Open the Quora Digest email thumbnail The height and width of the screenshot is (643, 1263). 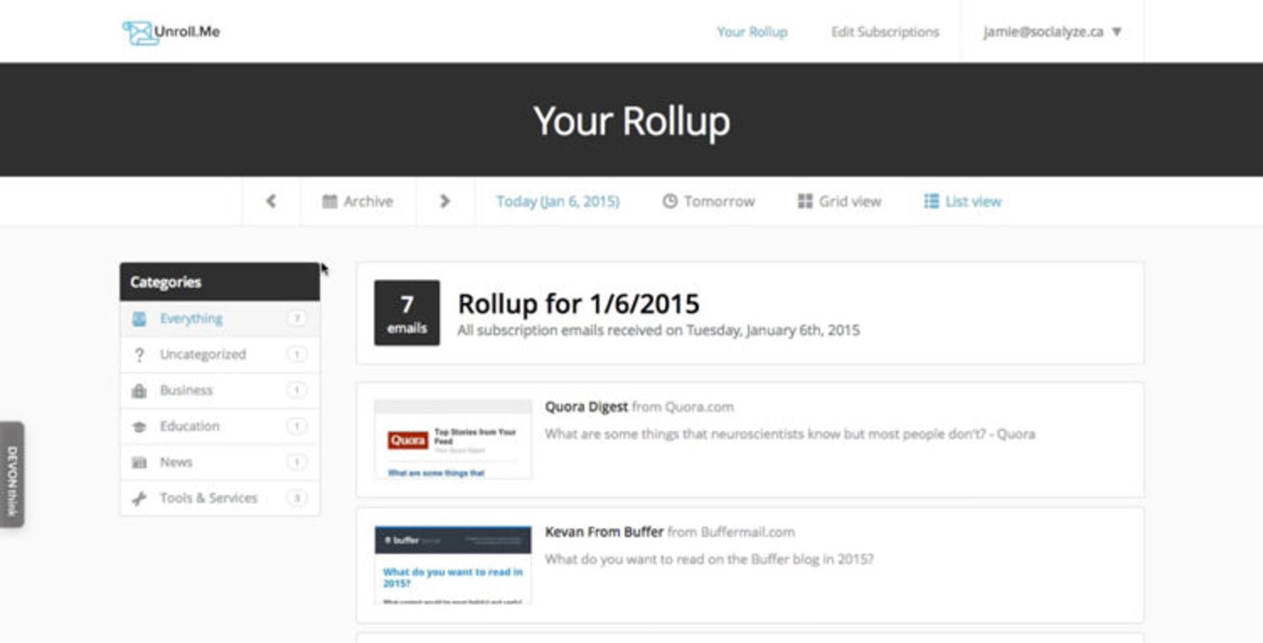[x=453, y=439]
